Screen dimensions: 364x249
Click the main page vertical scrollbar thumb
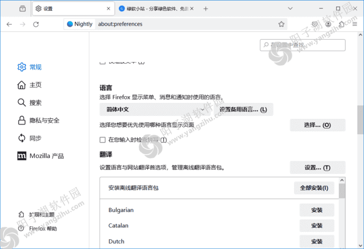[x=360, y=120]
